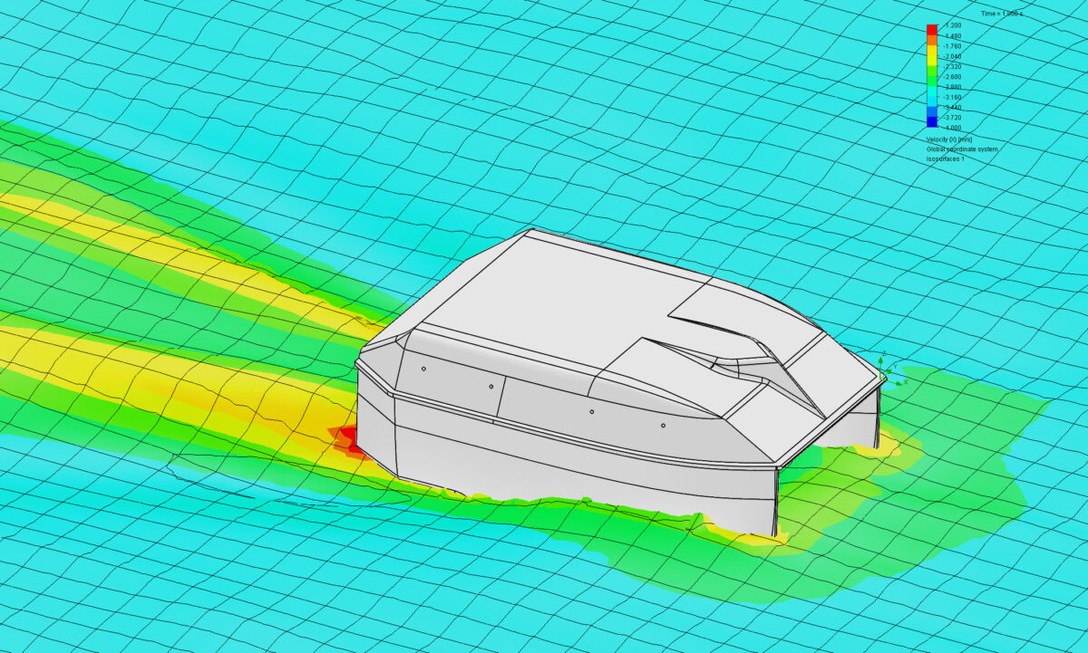Click the green X axis arrow
Screen dimensions: 1088x653
pos(897,383)
